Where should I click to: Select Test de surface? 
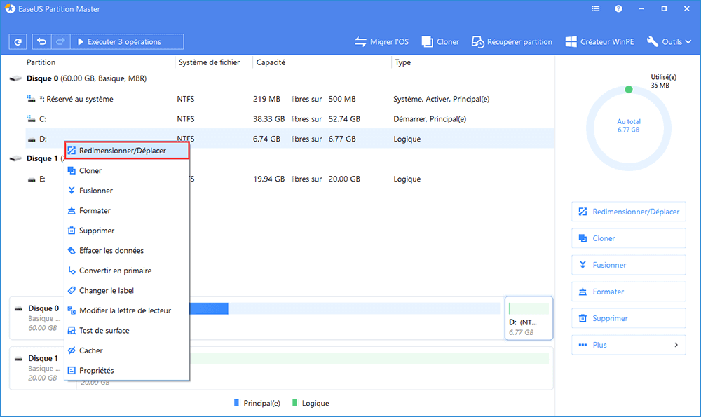(127, 330)
